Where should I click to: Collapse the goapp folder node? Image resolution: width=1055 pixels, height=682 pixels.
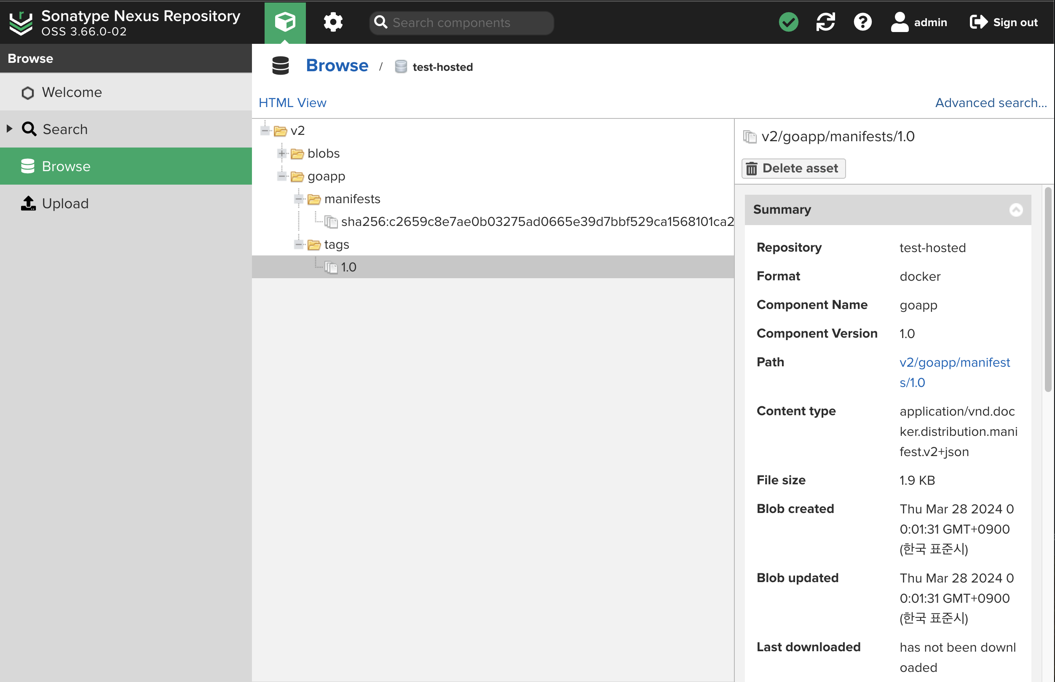(x=282, y=176)
